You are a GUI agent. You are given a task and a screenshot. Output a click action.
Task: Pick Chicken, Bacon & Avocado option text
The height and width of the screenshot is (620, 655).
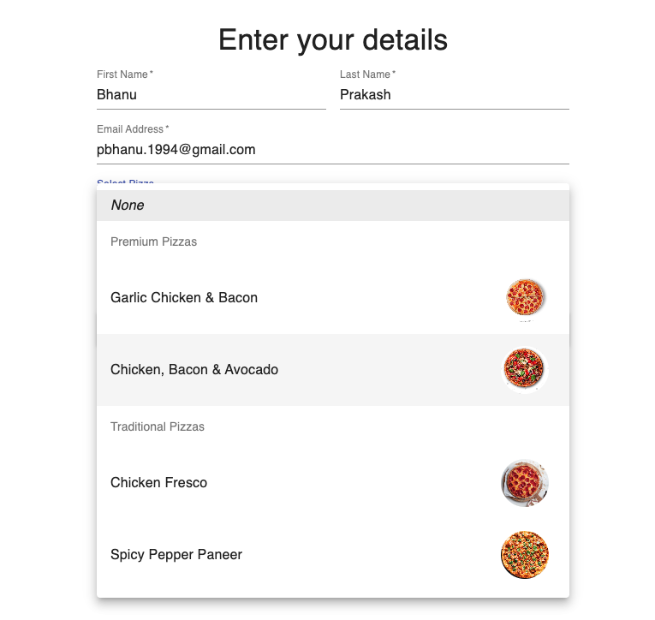194,370
